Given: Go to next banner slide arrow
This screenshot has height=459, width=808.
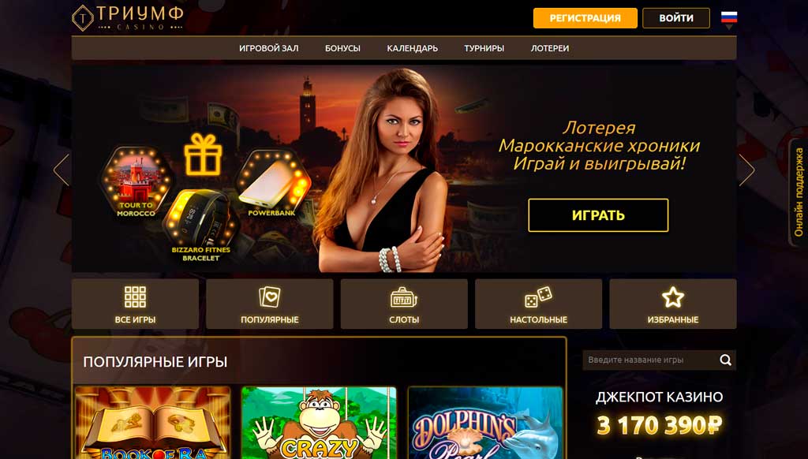Looking at the screenshot, I should pos(746,170).
